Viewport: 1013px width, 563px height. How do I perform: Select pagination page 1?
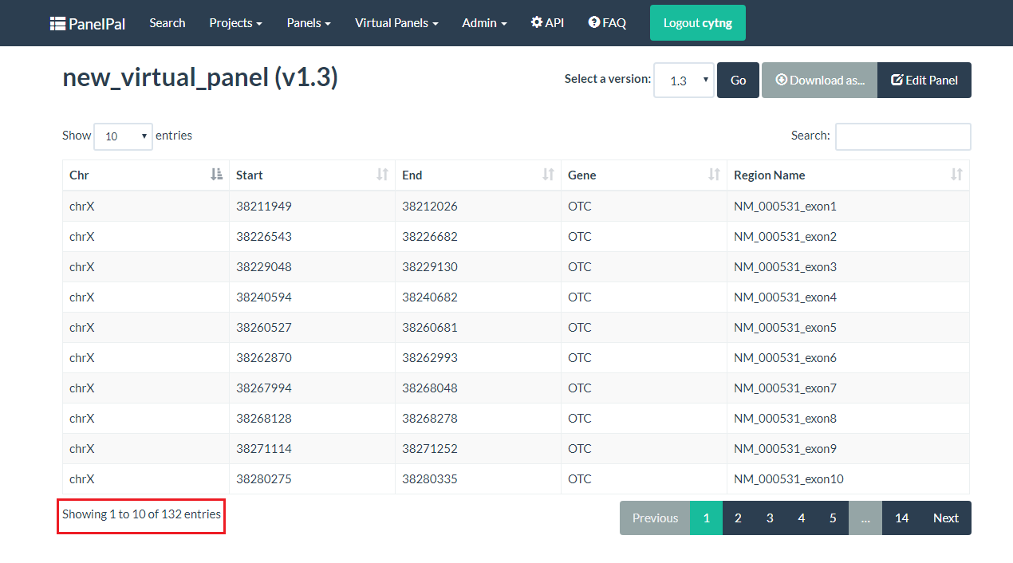(706, 518)
